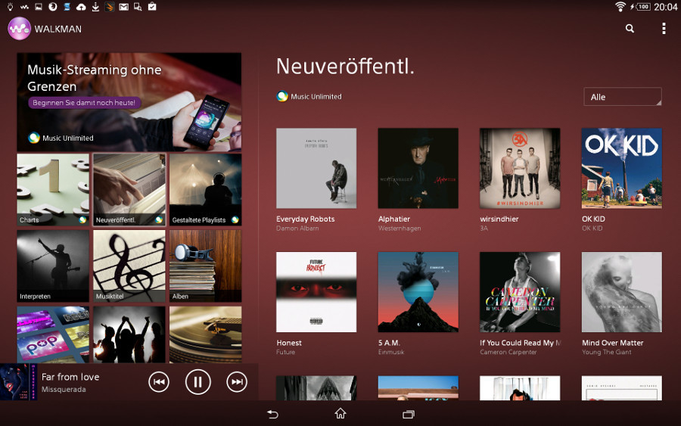Tap the Westernhagen artist name
The height and width of the screenshot is (426, 681).
[x=400, y=229]
